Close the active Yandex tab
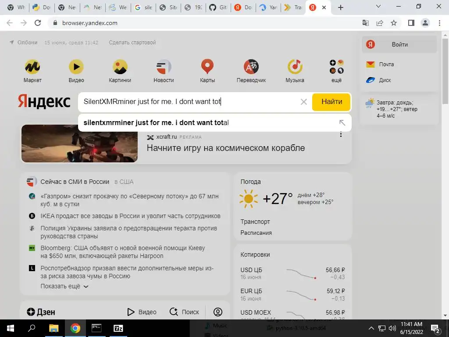This screenshot has width=449, height=337. tap(324, 7)
